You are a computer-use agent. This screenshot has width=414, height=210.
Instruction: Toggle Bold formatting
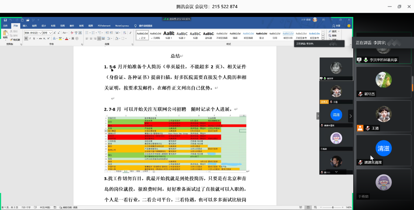pyautogui.click(x=26, y=38)
